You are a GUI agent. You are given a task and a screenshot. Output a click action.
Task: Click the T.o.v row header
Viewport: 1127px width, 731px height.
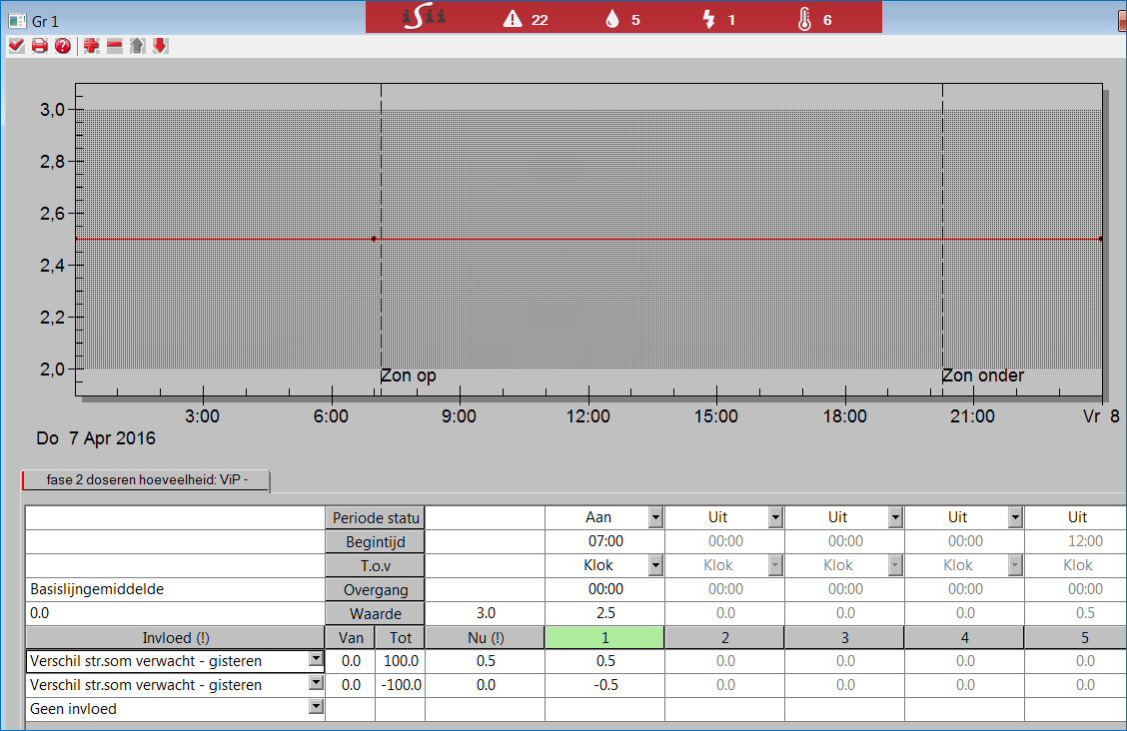pyautogui.click(x=376, y=566)
